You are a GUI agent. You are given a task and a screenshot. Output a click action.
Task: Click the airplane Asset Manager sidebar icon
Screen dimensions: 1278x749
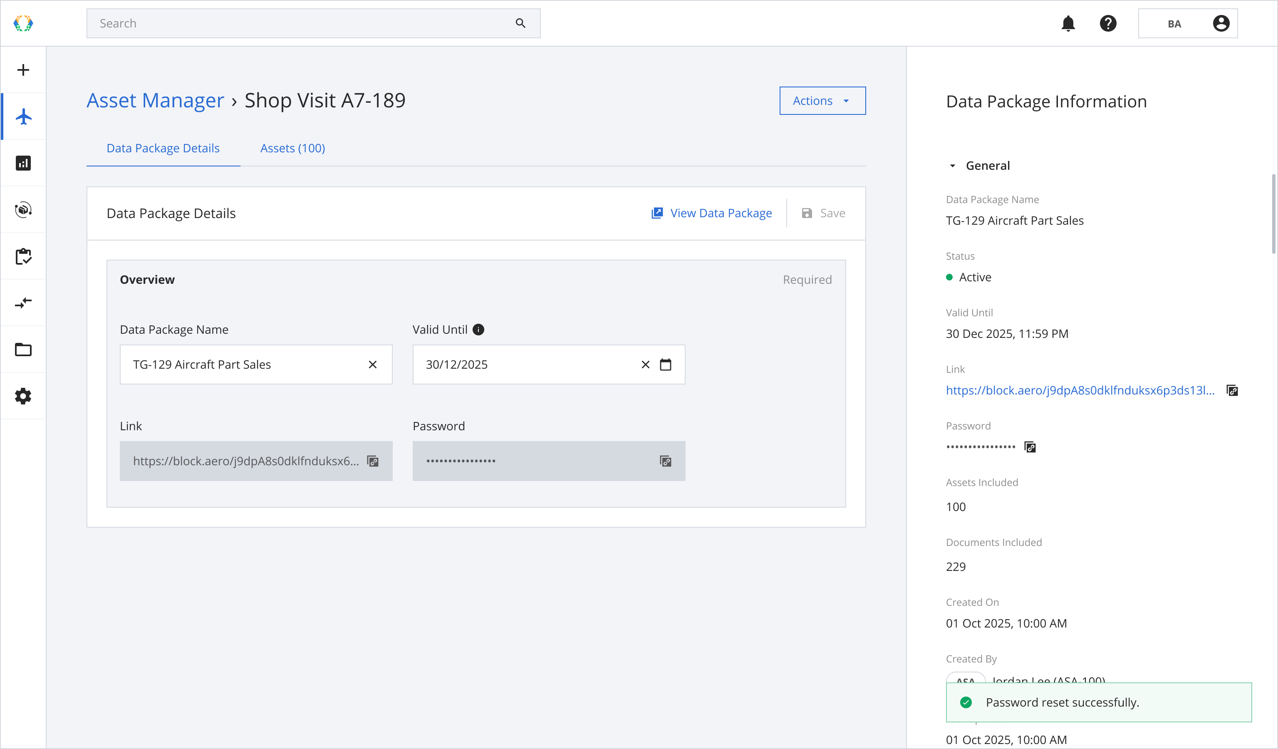pos(23,117)
